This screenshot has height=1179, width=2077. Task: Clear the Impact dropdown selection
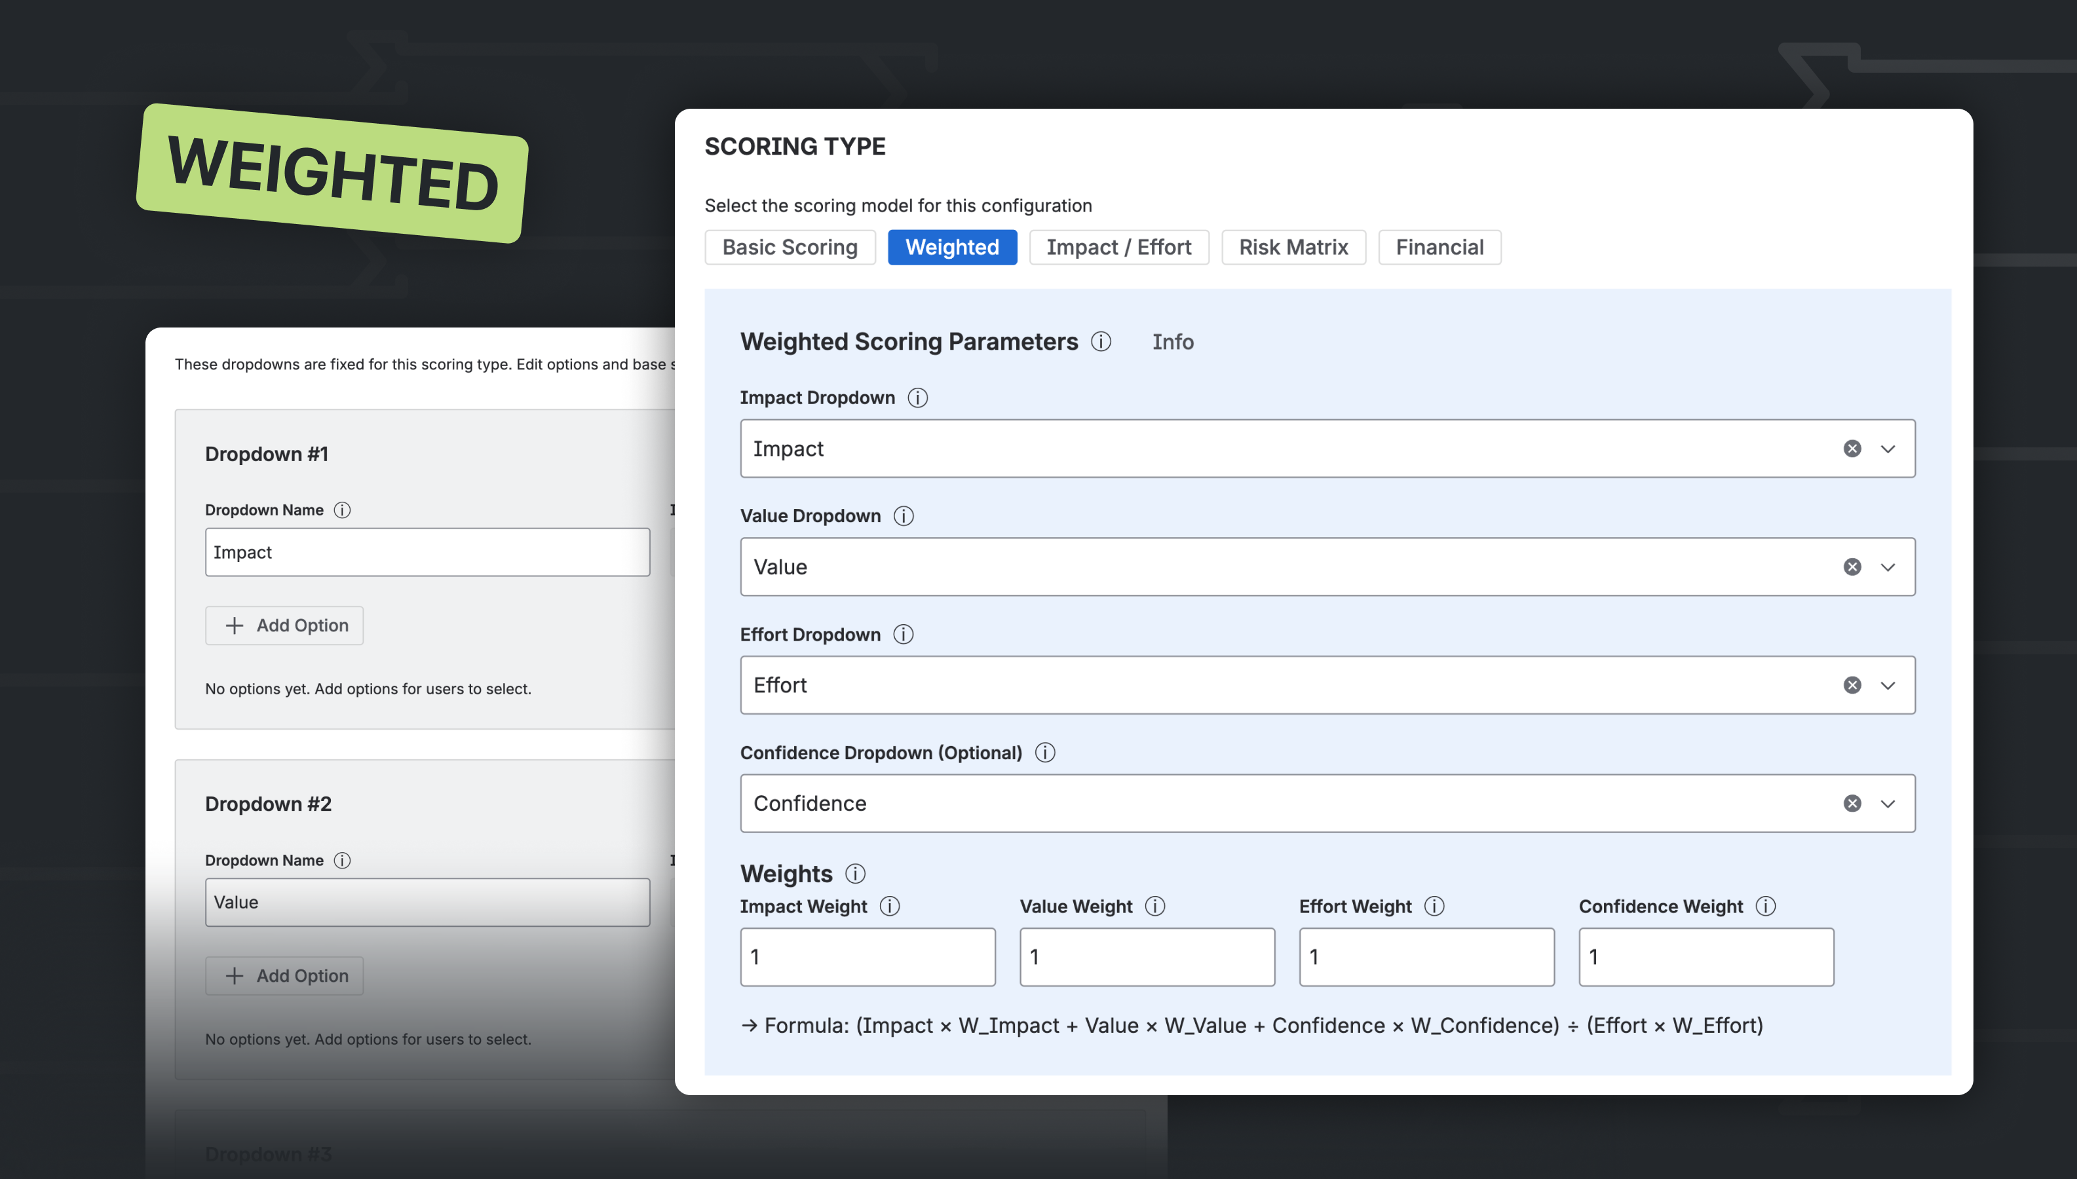[x=1852, y=448]
